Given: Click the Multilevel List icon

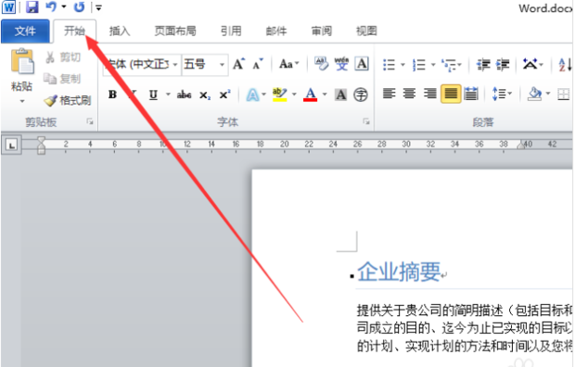Looking at the screenshot, I should coord(449,65).
